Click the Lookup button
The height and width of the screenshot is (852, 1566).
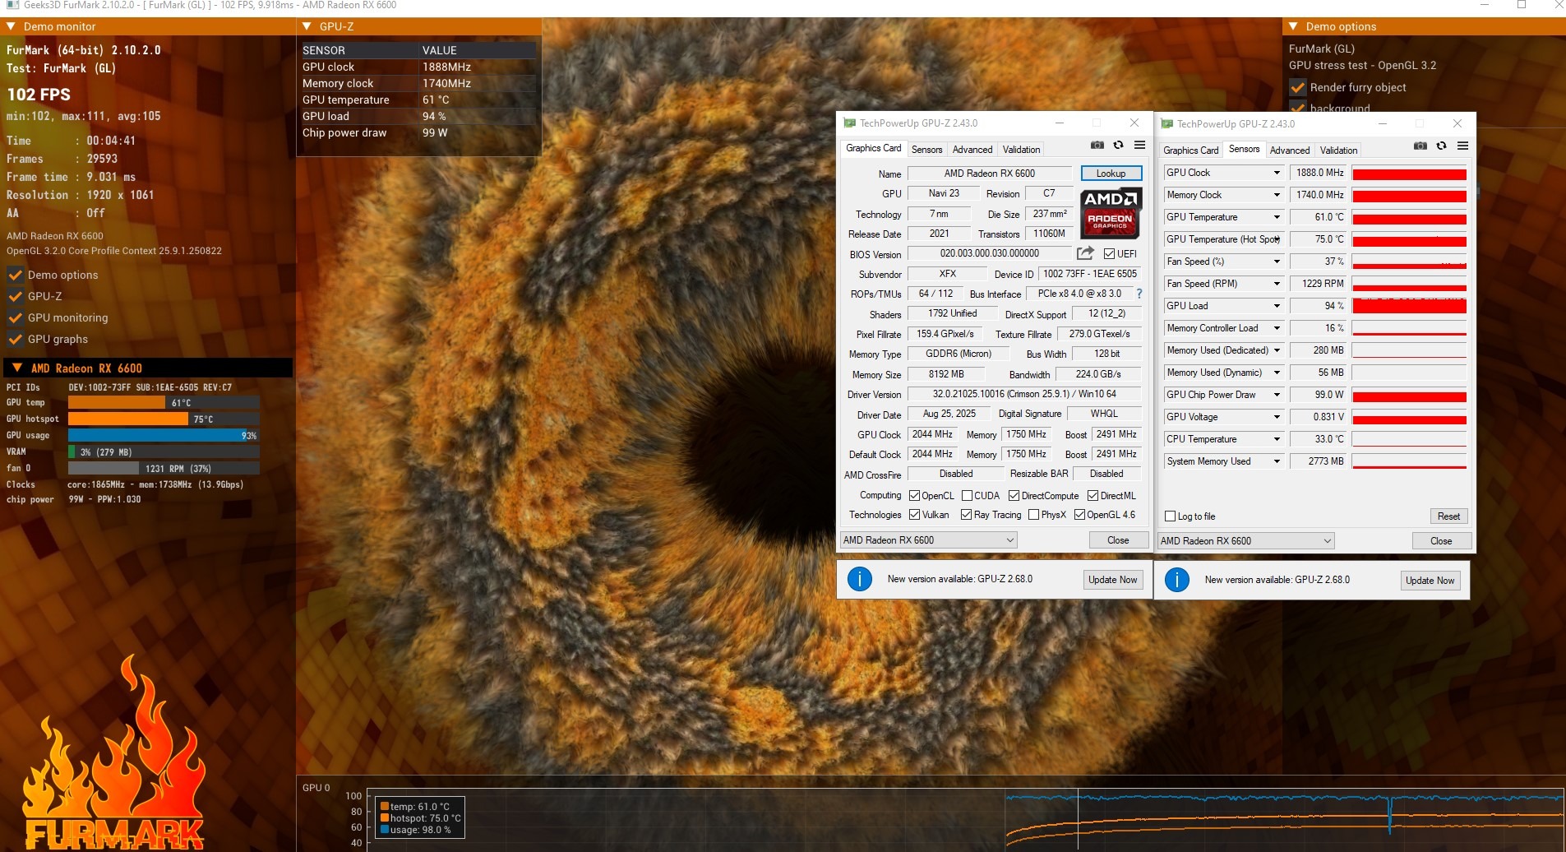click(1111, 174)
